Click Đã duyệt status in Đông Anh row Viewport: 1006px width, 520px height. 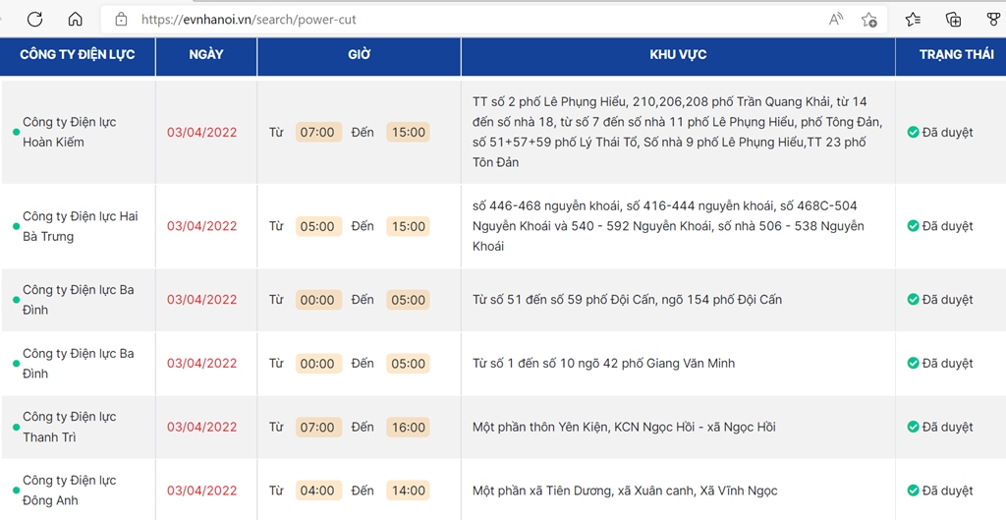coord(940,491)
